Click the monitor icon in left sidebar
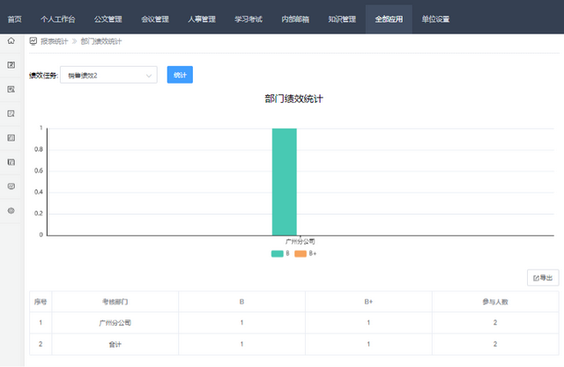 click(11, 187)
